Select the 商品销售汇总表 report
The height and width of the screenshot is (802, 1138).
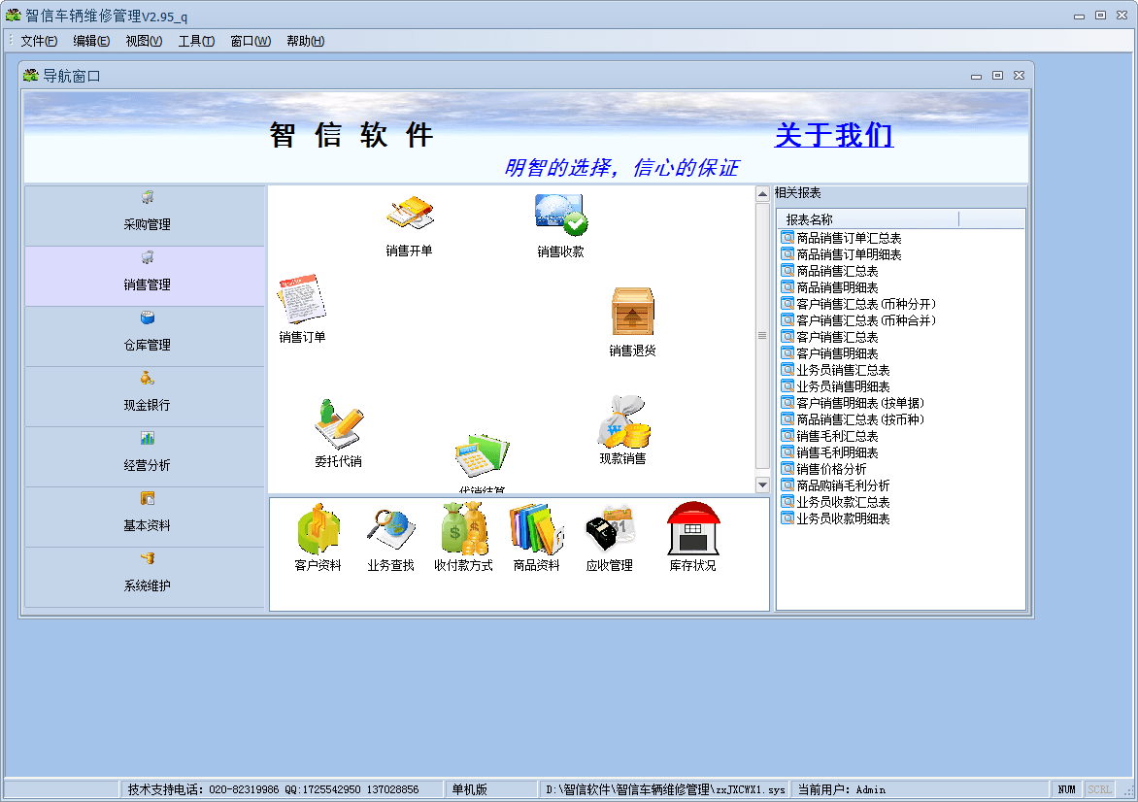(837, 271)
